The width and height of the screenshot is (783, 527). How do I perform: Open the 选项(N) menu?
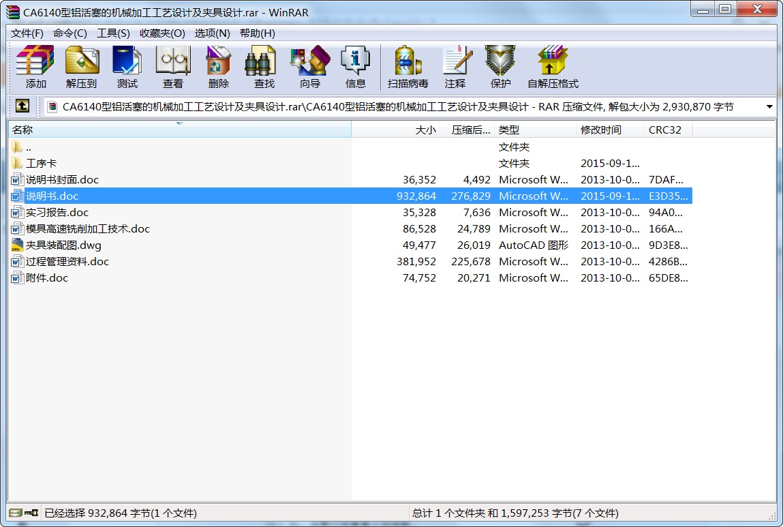coord(212,33)
